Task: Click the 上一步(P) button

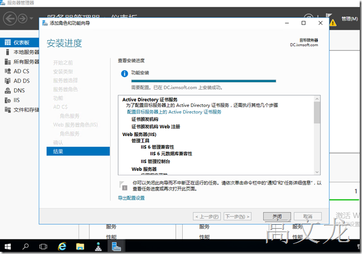Action: coord(207,216)
